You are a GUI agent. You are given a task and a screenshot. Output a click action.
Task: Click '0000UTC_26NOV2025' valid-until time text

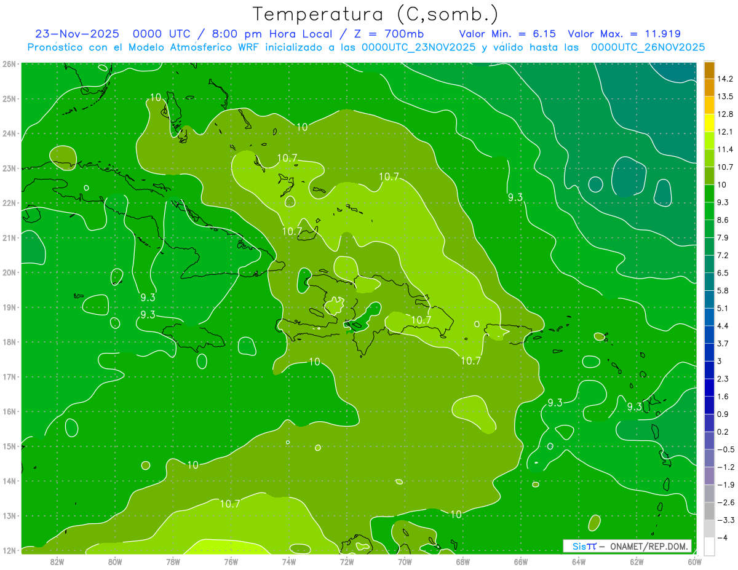tap(648, 47)
